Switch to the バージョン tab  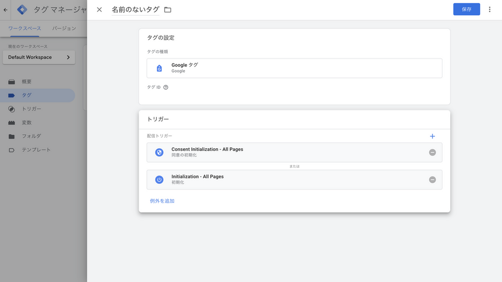(x=64, y=28)
